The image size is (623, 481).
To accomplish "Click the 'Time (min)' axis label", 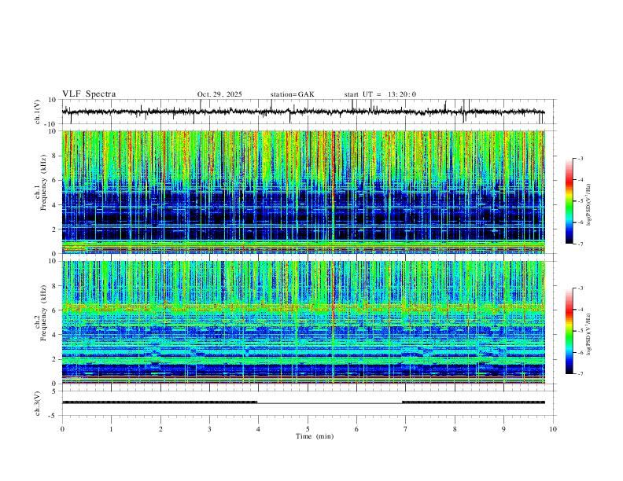I will (315, 436).
